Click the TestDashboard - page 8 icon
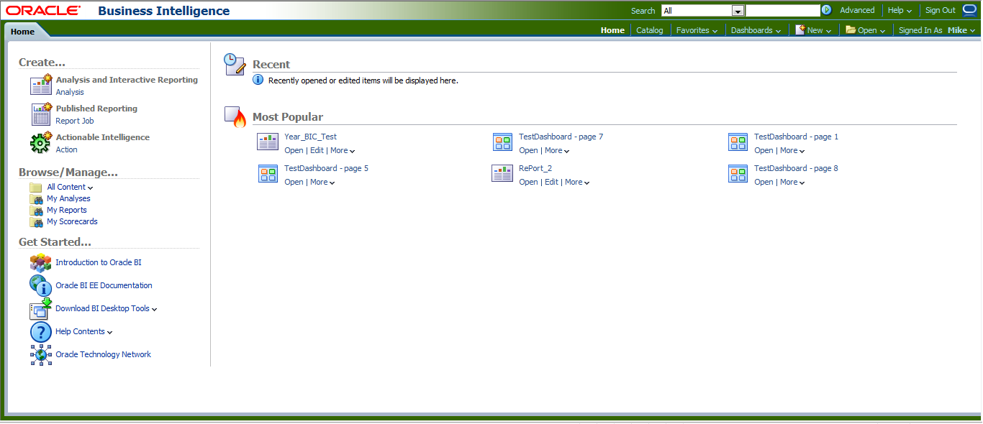The height and width of the screenshot is (424, 983). [x=738, y=174]
